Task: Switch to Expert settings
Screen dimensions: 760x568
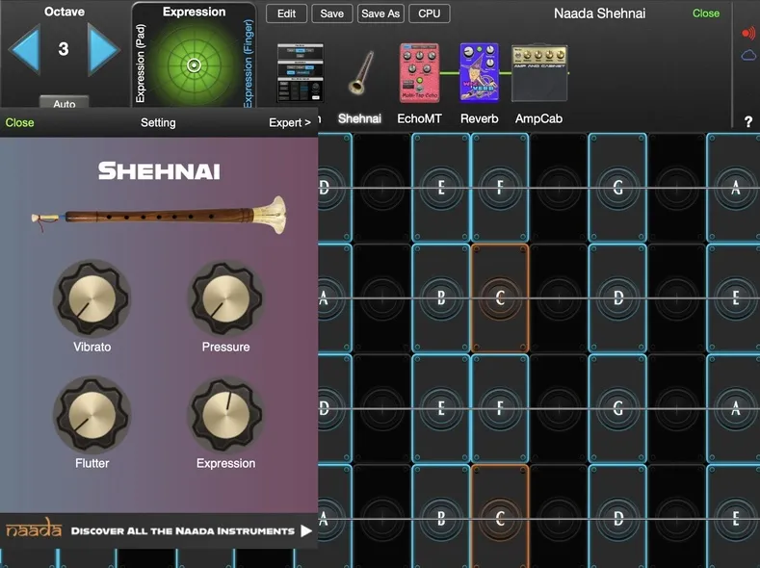Action: [x=290, y=122]
